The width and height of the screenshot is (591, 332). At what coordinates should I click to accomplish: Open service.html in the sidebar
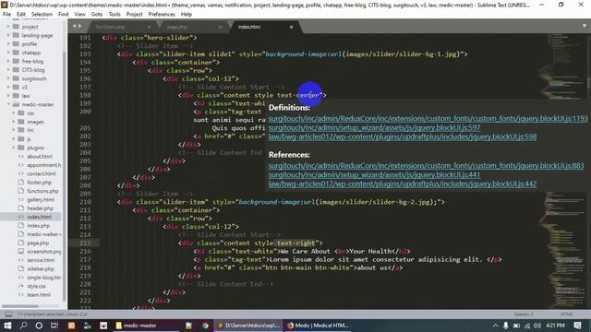click(x=41, y=260)
